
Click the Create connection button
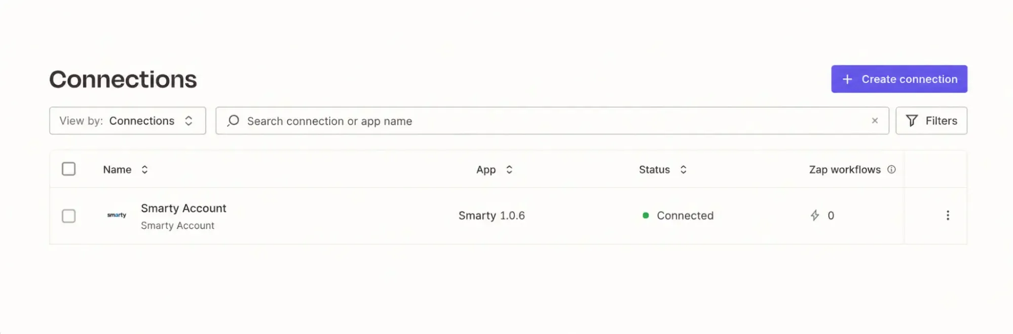899,79
